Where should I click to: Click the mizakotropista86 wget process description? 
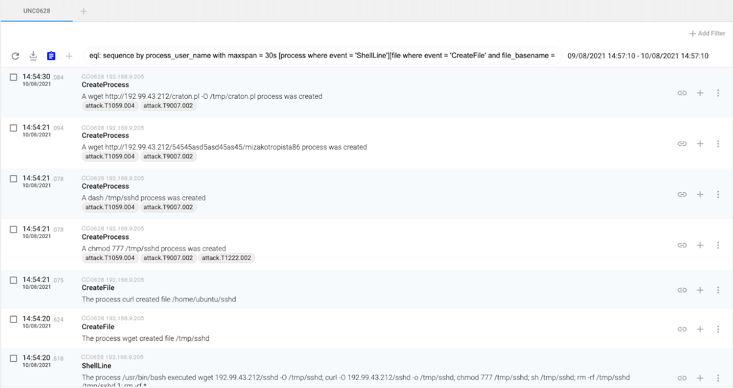point(224,147)
